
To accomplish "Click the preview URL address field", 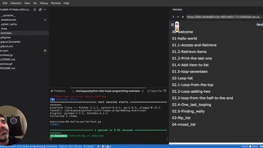I will pyautogui.click(x=224, y=17).
